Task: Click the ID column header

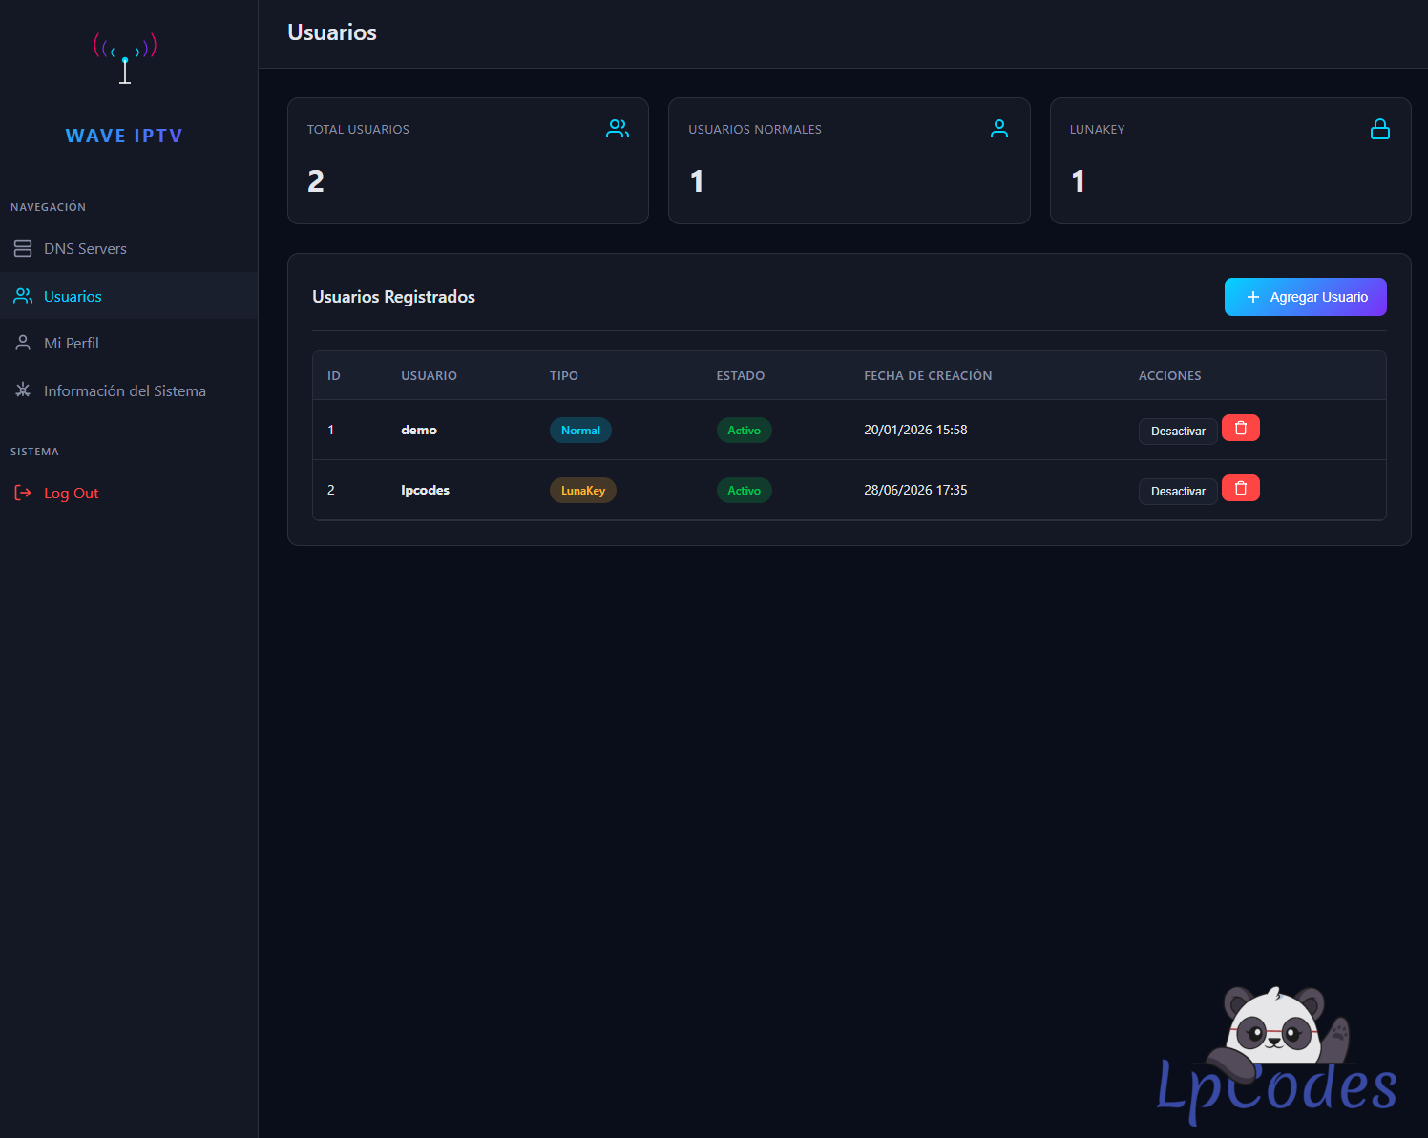Action: click(334, 376)
